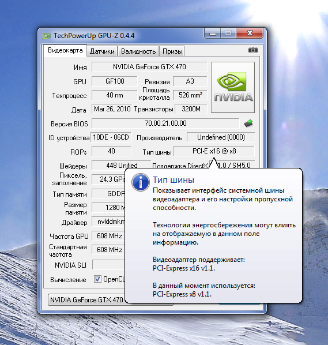The height and width of the screenshot is (345, 328).
Task: Click the GPU field GF100
Action: coord(115,81)
